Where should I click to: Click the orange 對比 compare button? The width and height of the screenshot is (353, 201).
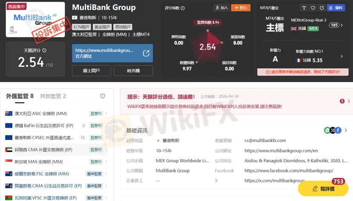241,8
